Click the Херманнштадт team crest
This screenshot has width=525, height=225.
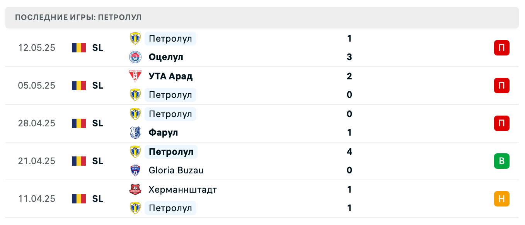135,190
